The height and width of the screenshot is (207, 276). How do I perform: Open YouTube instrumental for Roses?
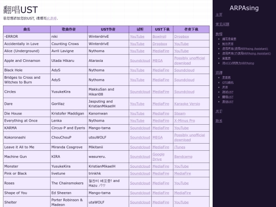tap(181, 183)
